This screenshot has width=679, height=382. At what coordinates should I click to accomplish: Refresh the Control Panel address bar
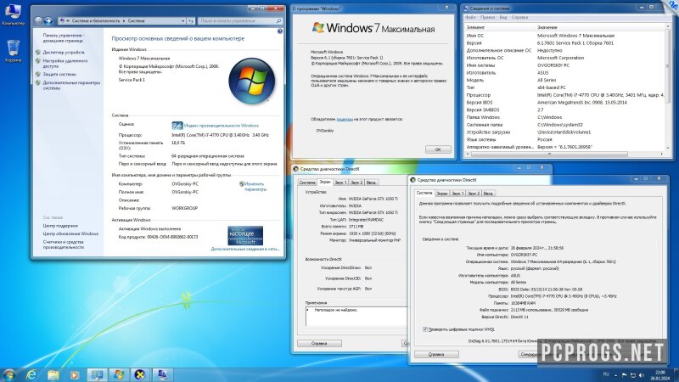(191, 20)
